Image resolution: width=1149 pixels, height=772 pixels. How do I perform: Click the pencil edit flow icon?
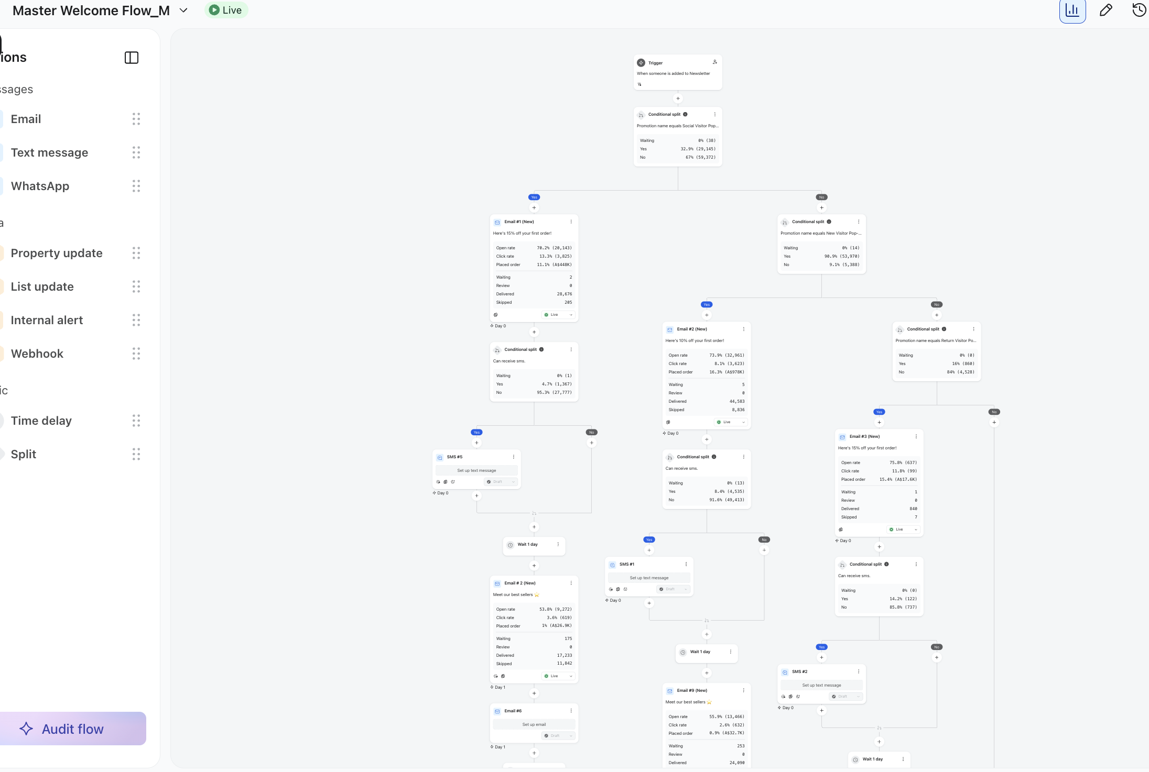click(x=1106, y=10)
